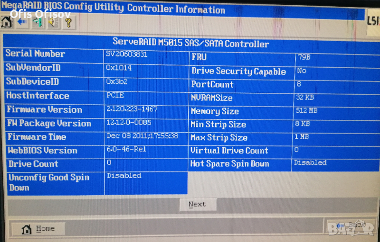
Task: Click the Unconfig Good Spin Down Disabled value
Action: point(124,175)
